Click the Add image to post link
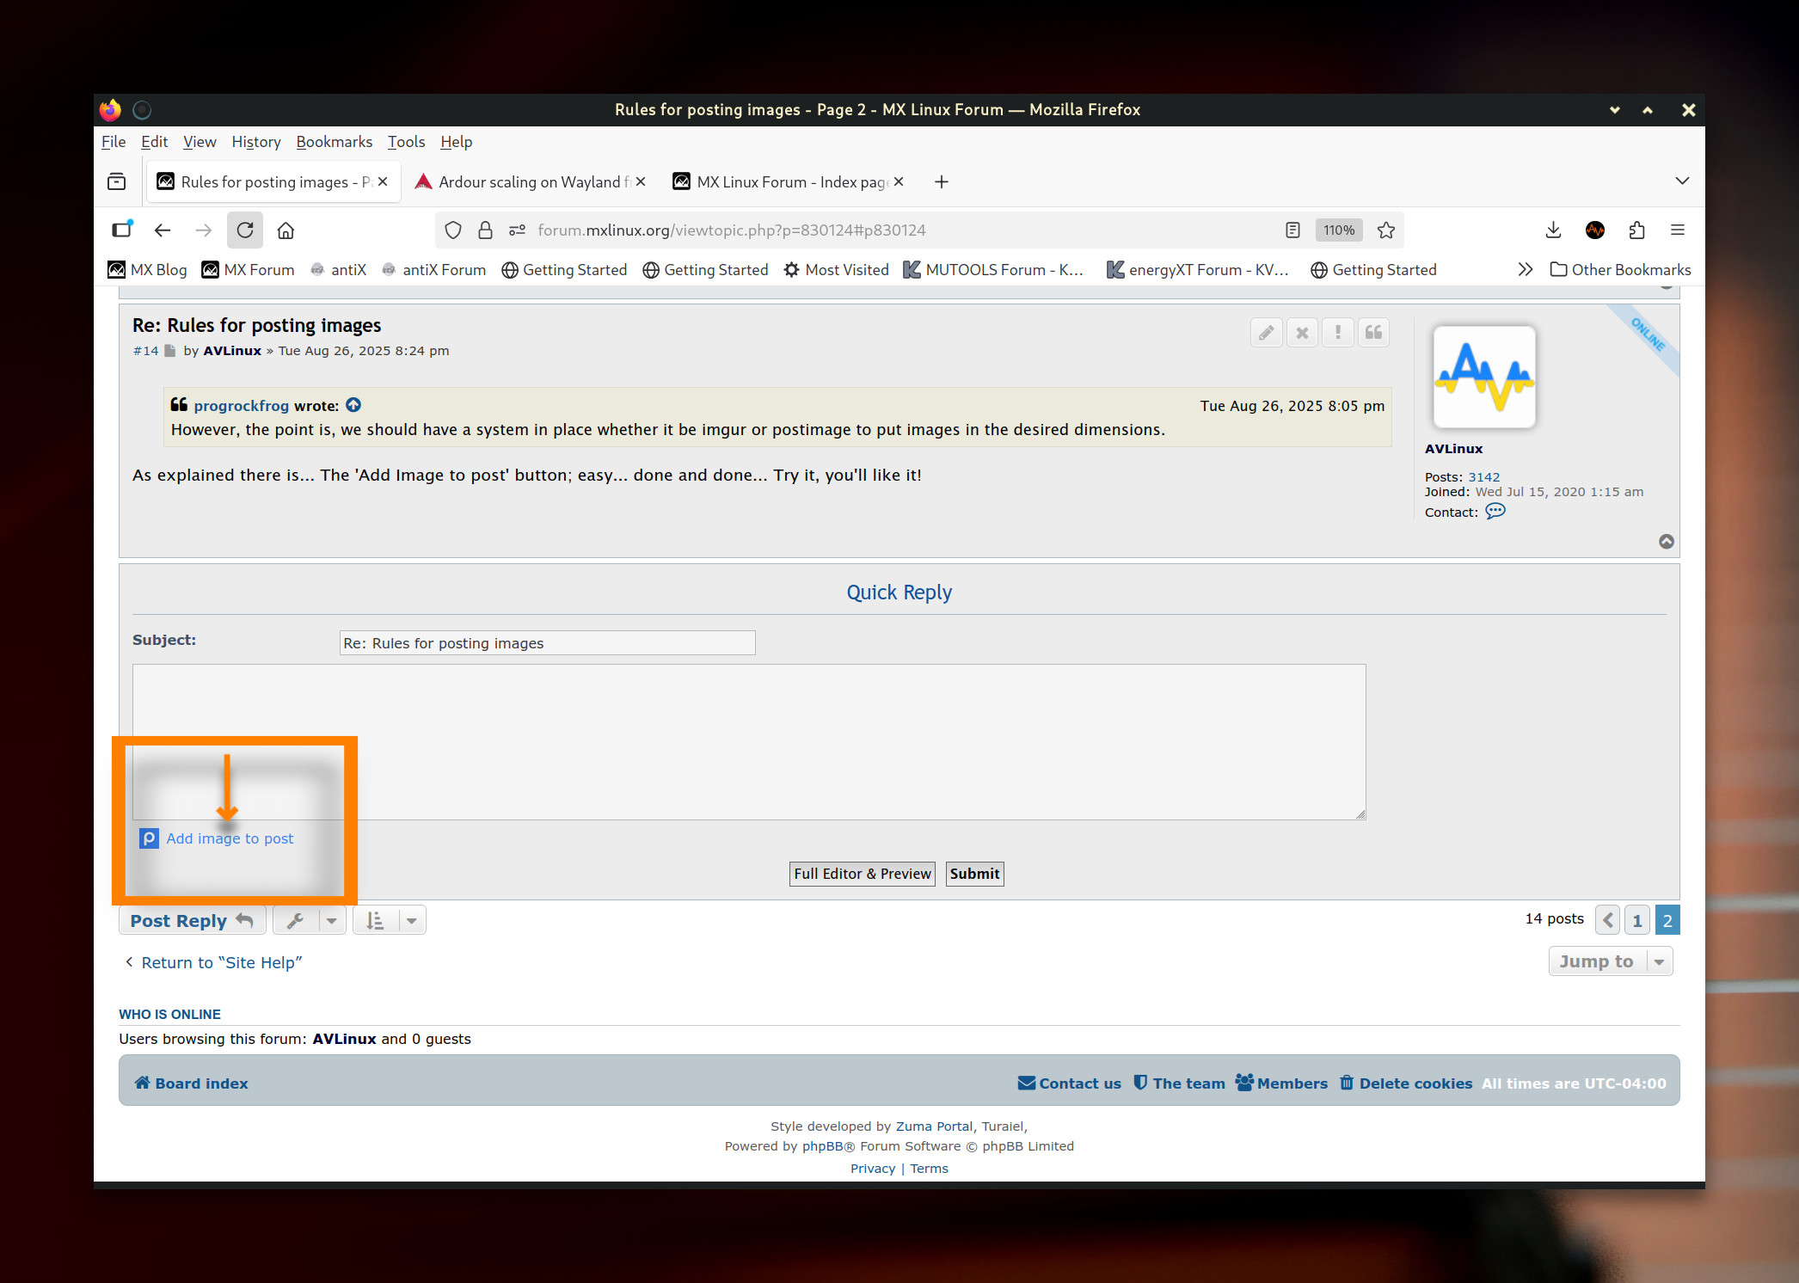Image resolution: width=1799 pixels, height=1283 pixels. coord(230,838)
